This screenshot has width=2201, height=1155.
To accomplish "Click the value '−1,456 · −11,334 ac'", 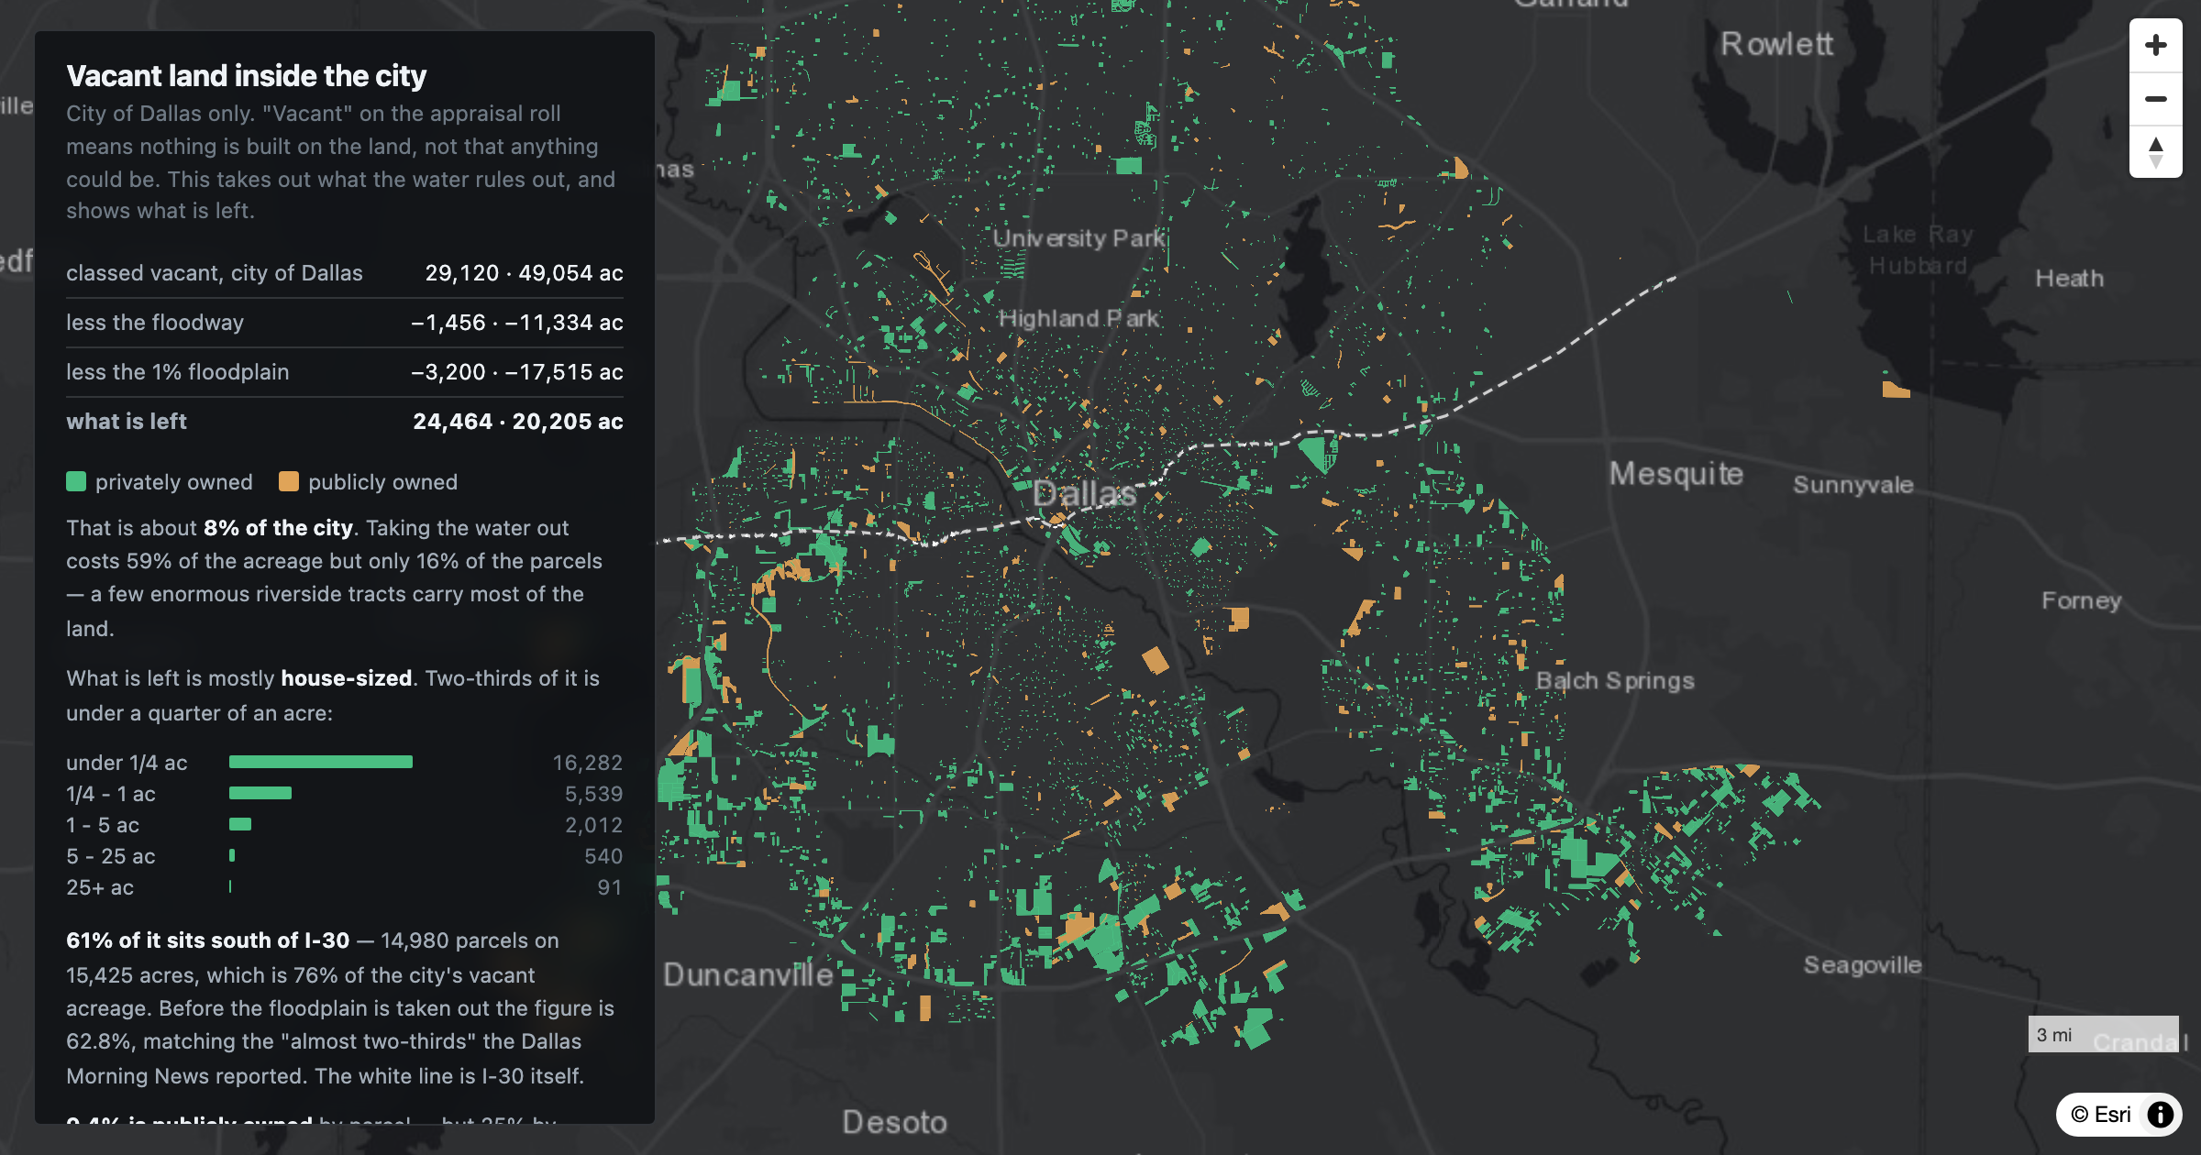I will pos(517,323).
